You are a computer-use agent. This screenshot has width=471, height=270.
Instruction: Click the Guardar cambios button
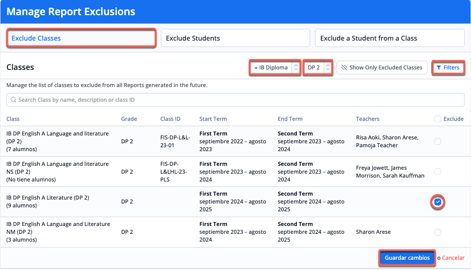(x=407, y=258)
